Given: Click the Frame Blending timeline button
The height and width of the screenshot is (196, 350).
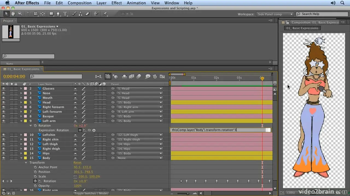Looking at the screenshot, I should pos(131,76).
